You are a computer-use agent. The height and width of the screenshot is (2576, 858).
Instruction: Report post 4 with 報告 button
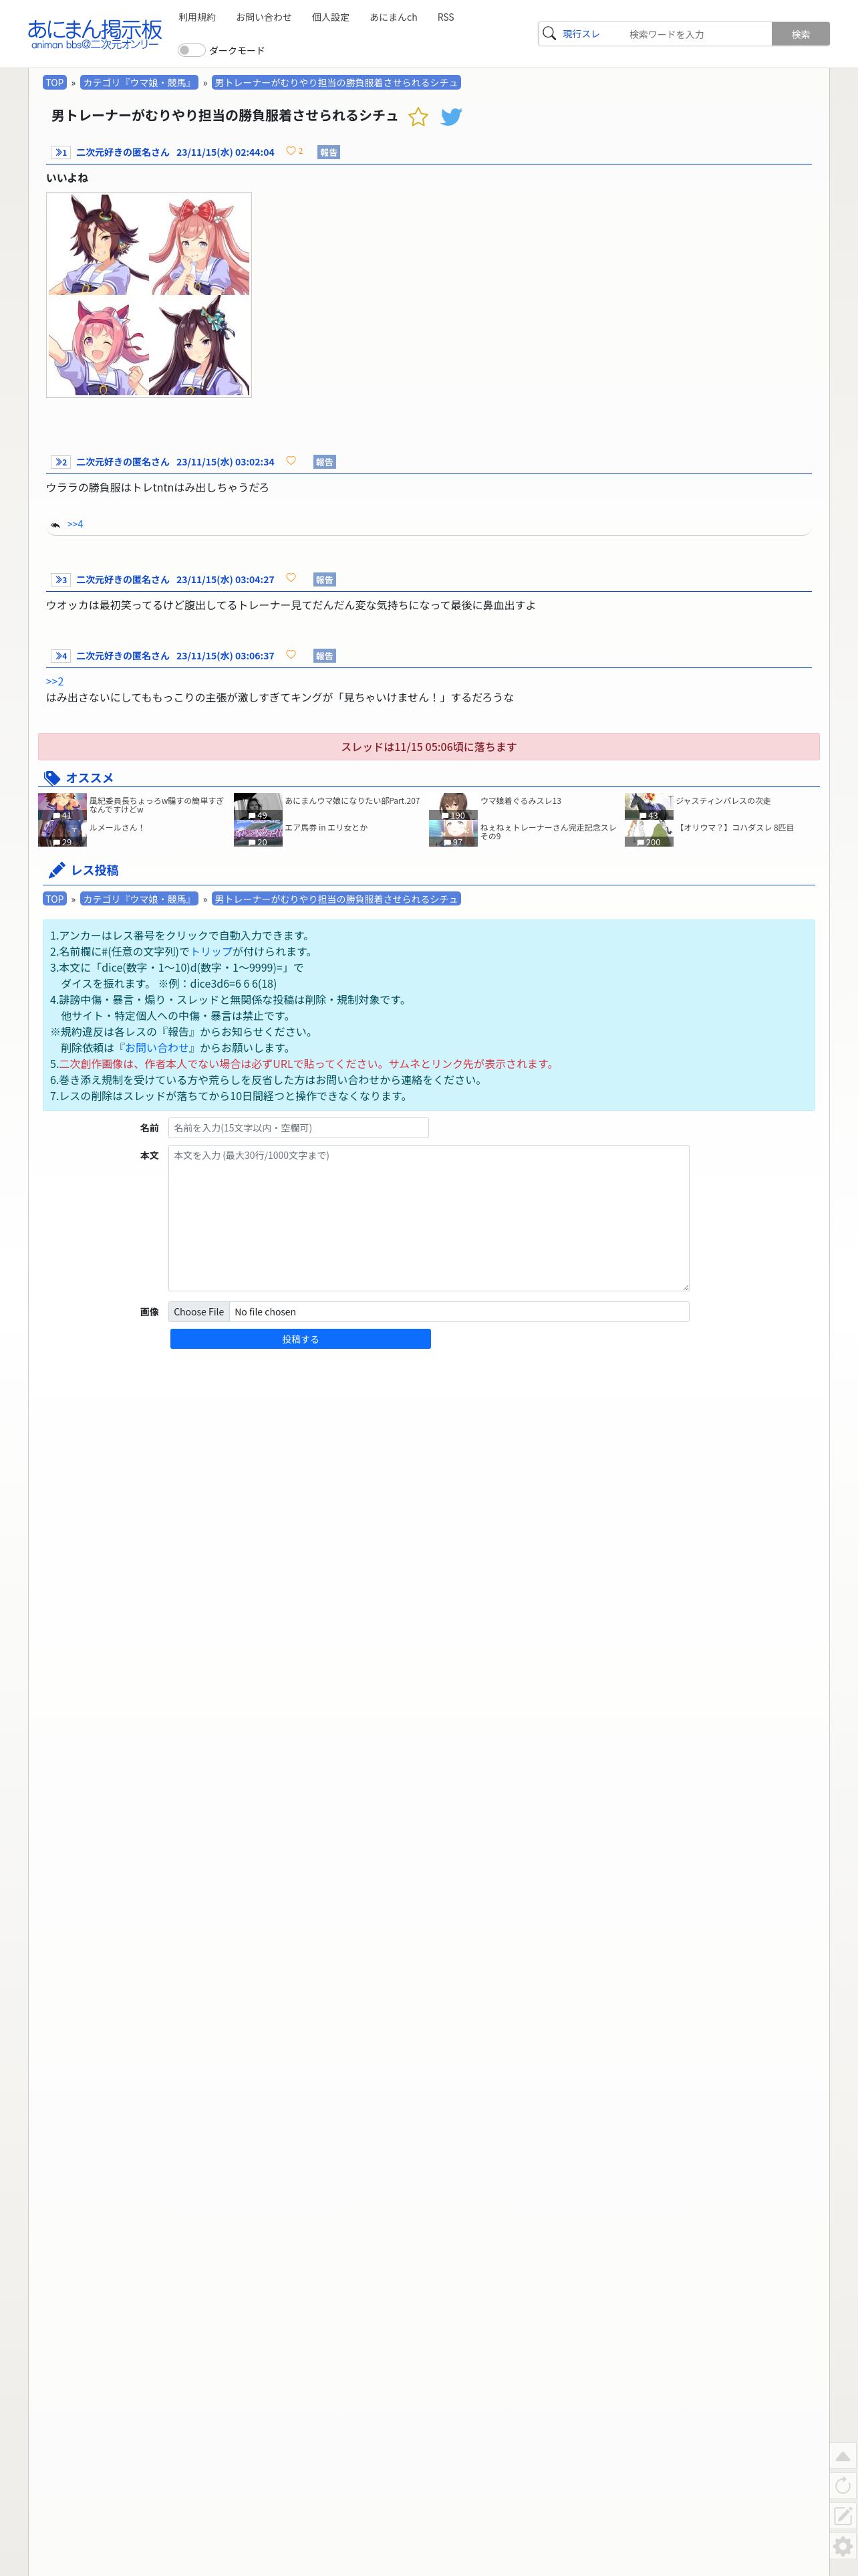tap(325, 656)
